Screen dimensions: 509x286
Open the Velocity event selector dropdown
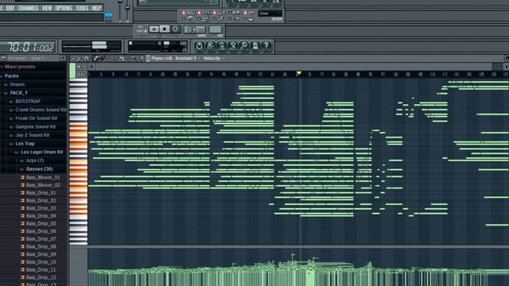214,58
